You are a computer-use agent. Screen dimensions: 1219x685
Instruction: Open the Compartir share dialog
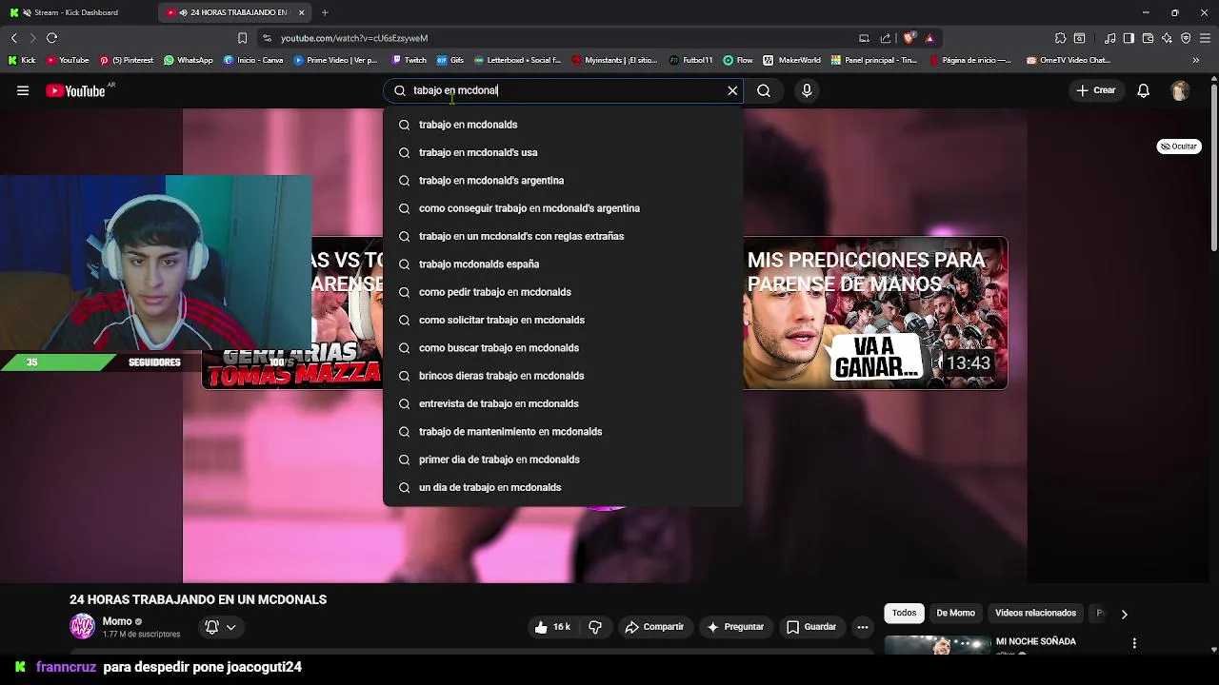[x=654, y=627]
